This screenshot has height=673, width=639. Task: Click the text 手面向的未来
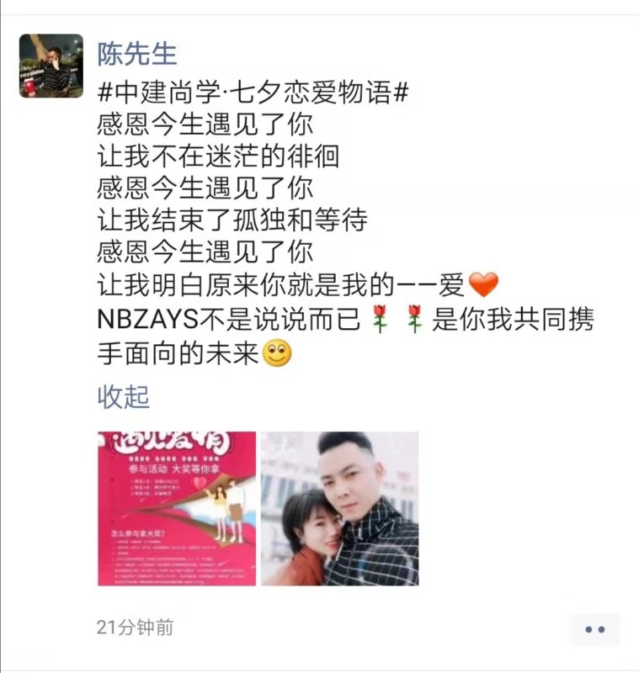point(178,353)
